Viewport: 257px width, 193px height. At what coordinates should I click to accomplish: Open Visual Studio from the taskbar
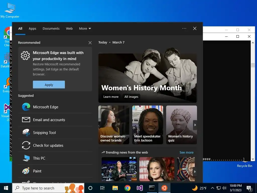pyautogui.click(x=140, y=188)
